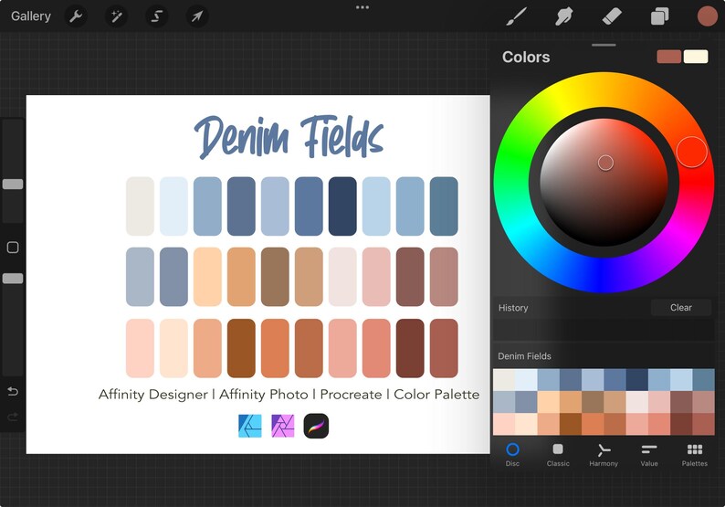The image size is (725, 507).
Task: Click the first off-white chip on canvas
Action: point(140,206)
